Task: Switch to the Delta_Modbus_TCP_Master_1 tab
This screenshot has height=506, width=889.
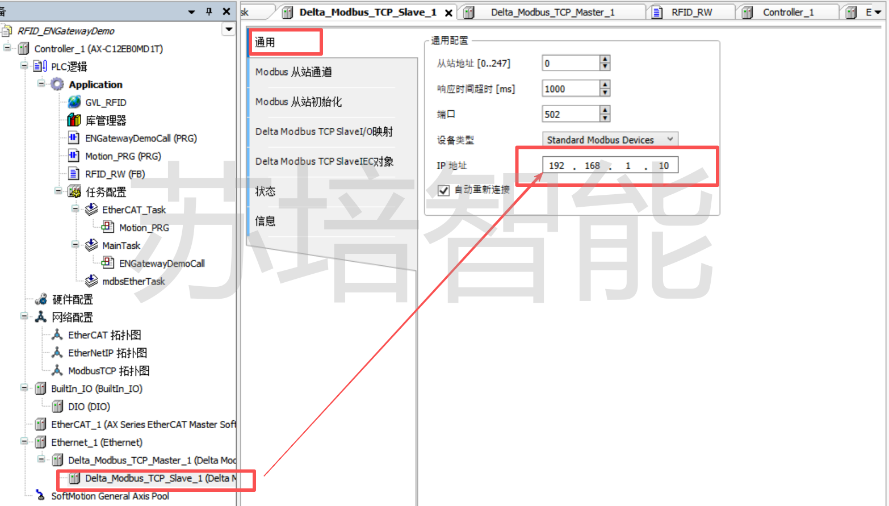Action: [552, 12]
